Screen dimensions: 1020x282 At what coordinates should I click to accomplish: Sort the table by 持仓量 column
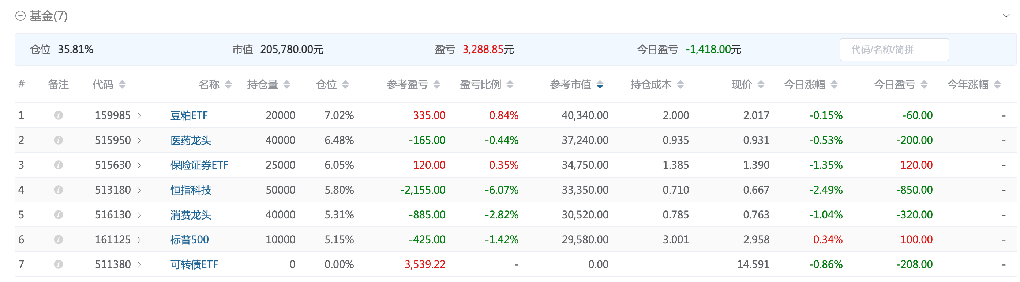[287, 84]
